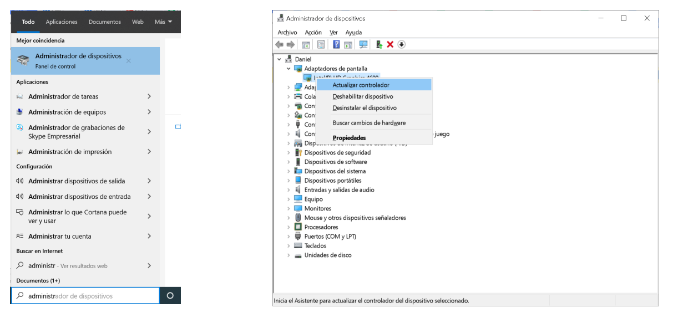Expand the Unidades de disco node
The height and width of the screenshot is (313, 673).
point(289,255)
